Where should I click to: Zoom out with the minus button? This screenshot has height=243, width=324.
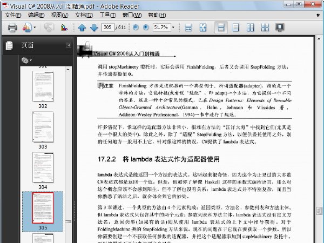click(136, 28)
